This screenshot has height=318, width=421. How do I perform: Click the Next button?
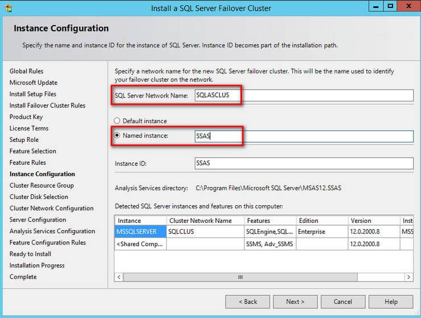(x=295, y=301)
